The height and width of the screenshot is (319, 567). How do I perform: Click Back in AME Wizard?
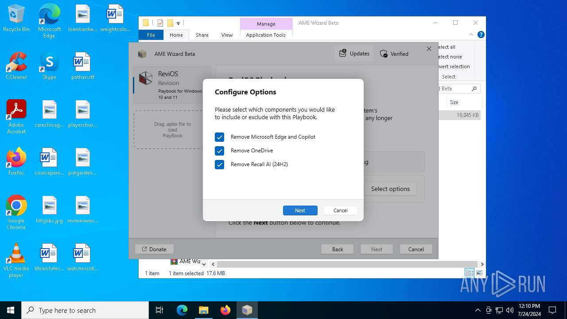click(x=338, y=249)
